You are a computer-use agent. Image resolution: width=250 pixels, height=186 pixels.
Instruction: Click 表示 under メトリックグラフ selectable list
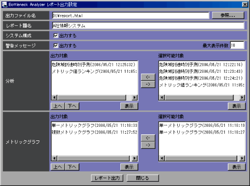click(x=237, y=167)
